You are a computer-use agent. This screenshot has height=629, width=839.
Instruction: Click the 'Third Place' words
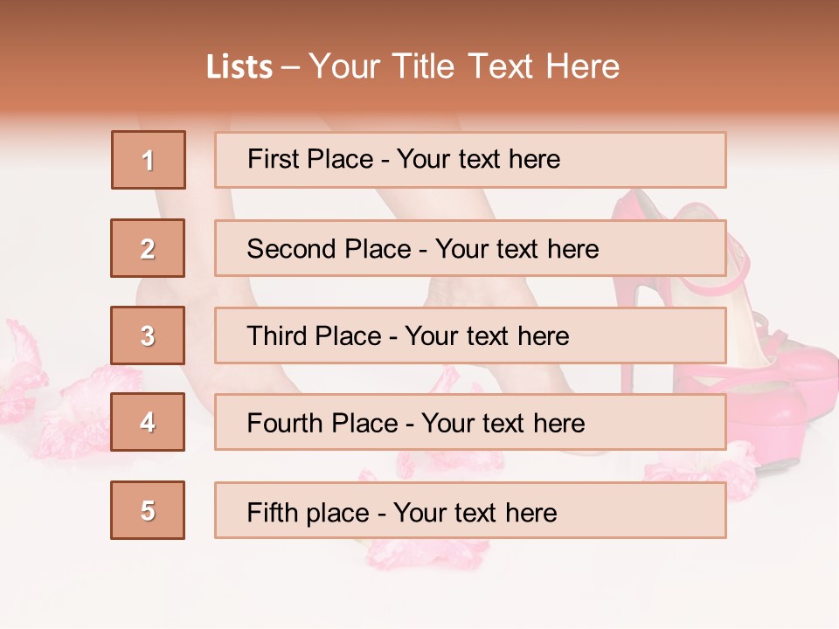click(x=314, y=335)
